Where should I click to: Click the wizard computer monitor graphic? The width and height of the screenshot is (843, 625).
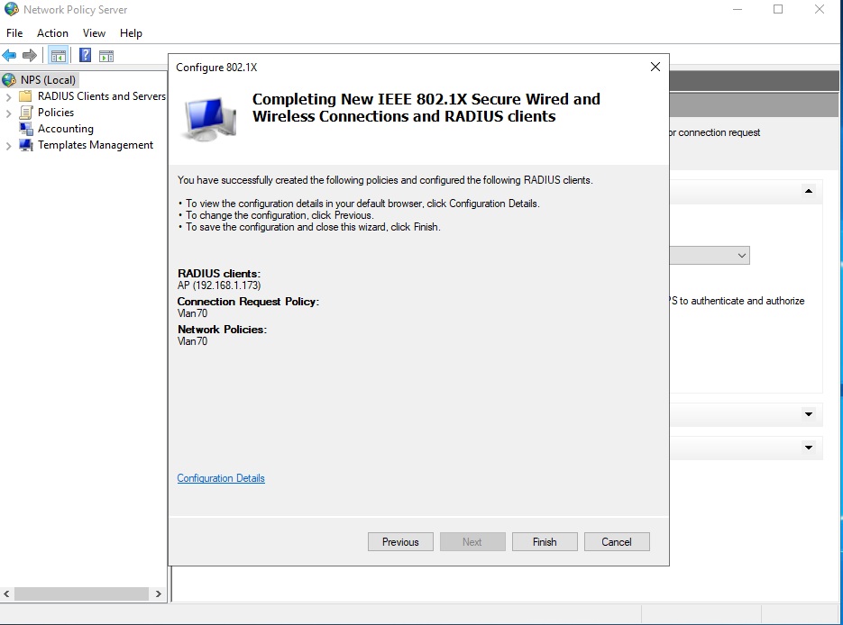210,118
